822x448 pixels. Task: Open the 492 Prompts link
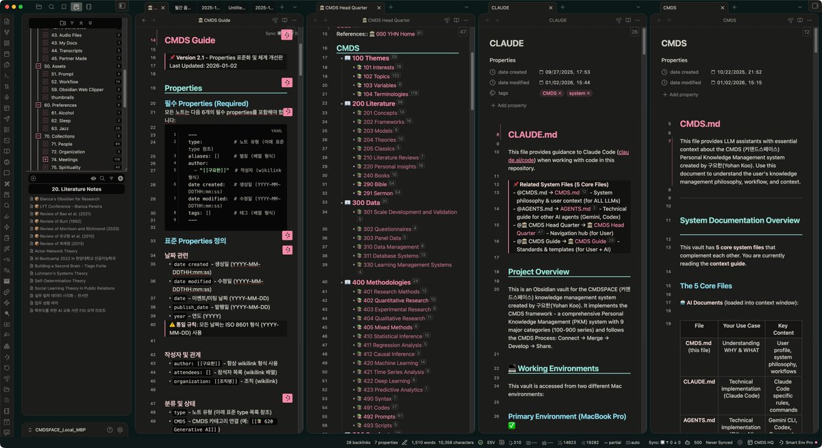[379, 416]
